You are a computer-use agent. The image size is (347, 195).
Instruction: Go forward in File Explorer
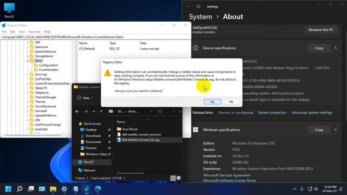click(86, 112)
